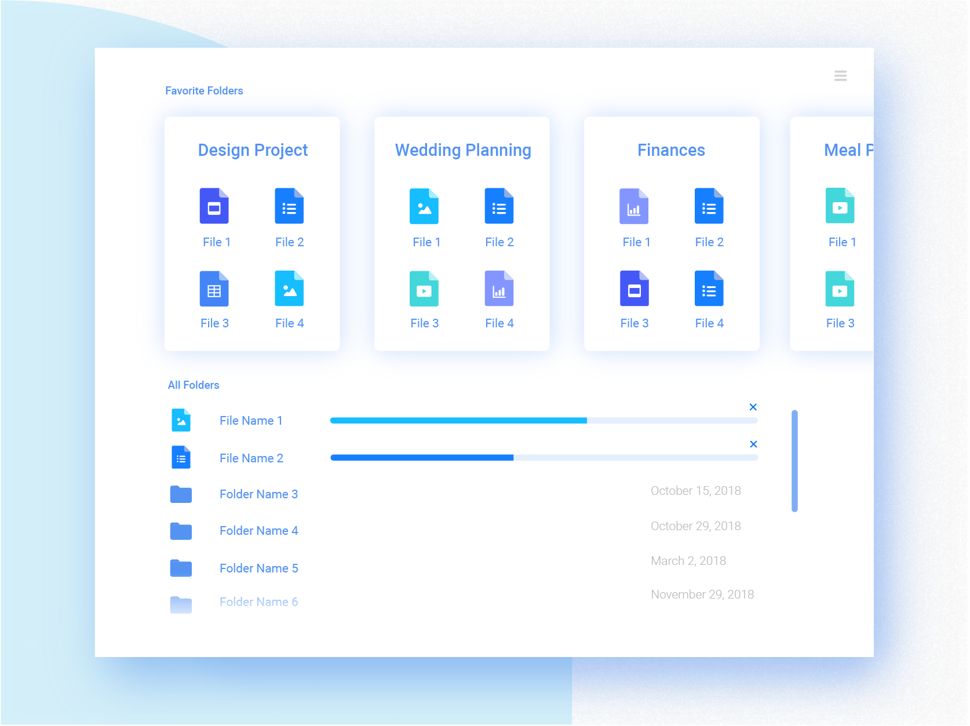Click the File Name 1 image file icon
The image size is (970, 726).
click(x=181, y=420)
